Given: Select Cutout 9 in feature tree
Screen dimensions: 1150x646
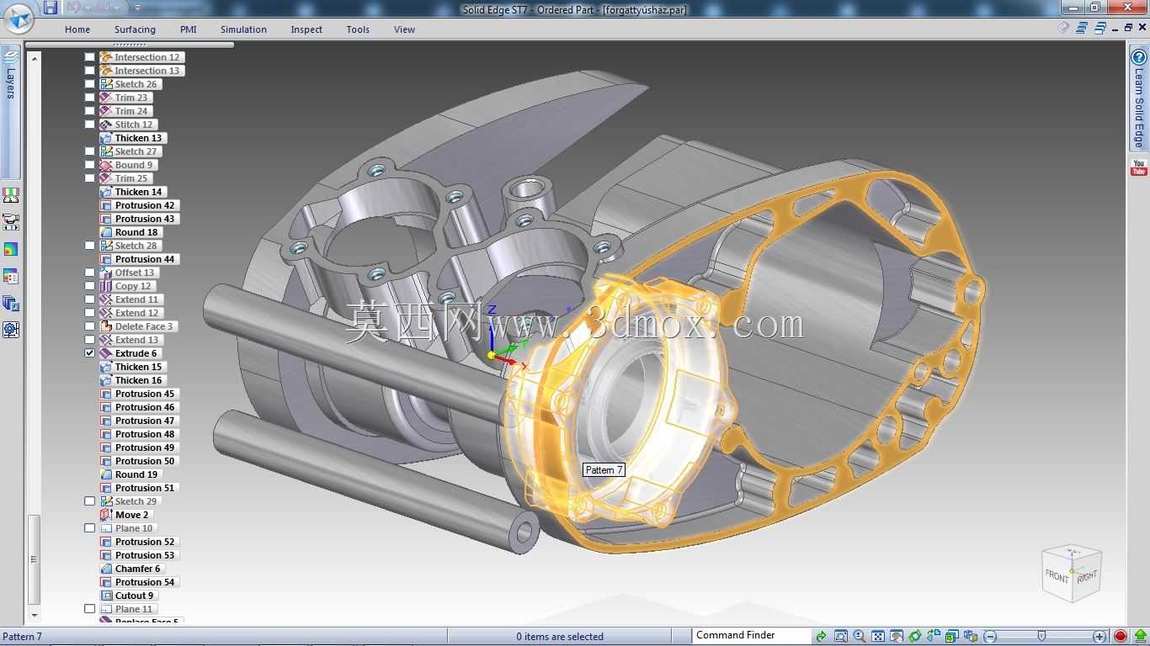Looking at the screenshot, I should tap(128, 596).
